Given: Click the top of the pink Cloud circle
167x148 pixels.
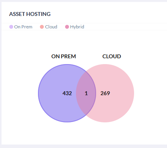Looking at the screenshot, I should (105, 66).
